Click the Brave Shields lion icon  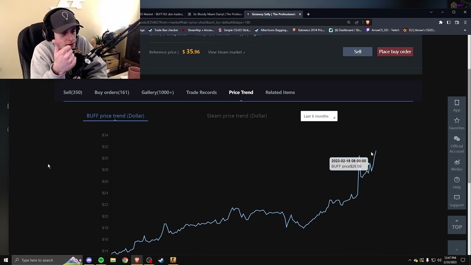(367, 22)
